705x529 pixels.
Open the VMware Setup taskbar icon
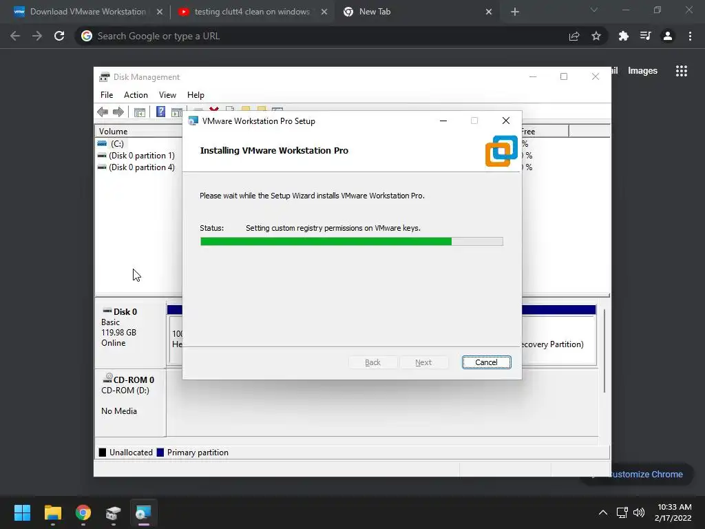coord(143,512)
